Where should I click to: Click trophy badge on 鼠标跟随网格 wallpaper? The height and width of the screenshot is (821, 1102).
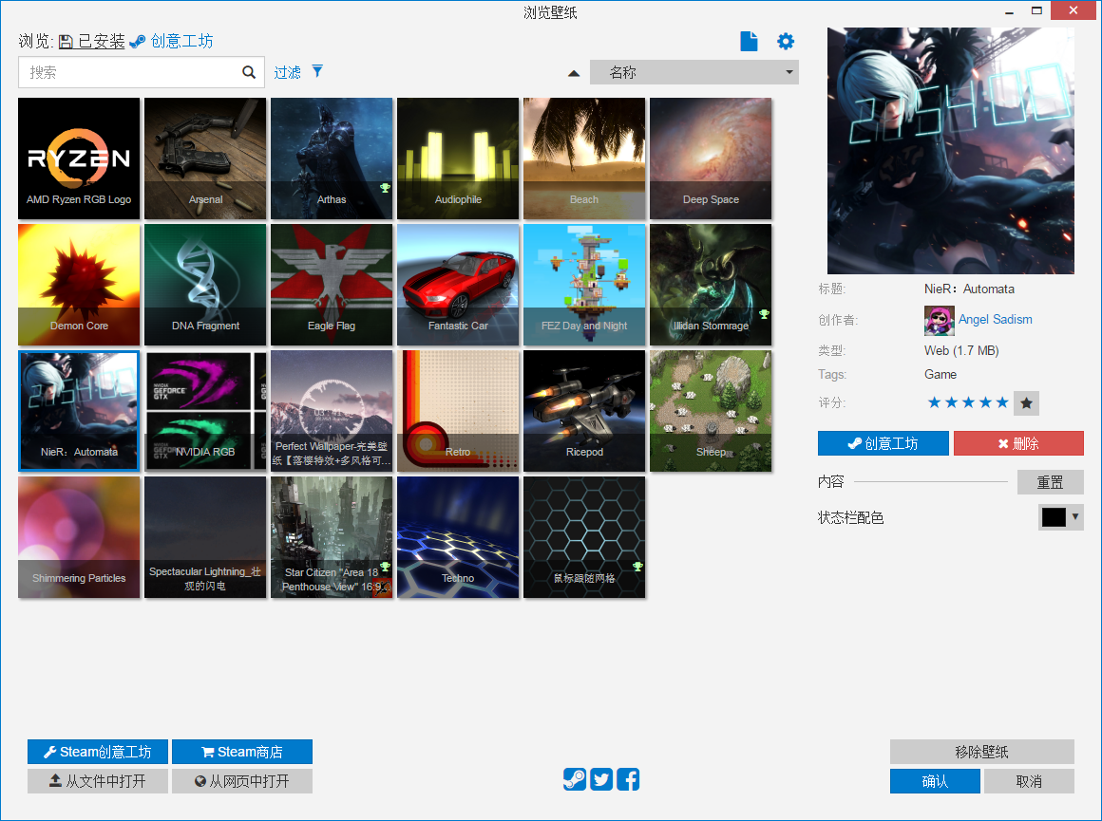(x=637, y=567)
